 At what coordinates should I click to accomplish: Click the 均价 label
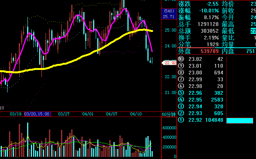(x=228, y=4)
